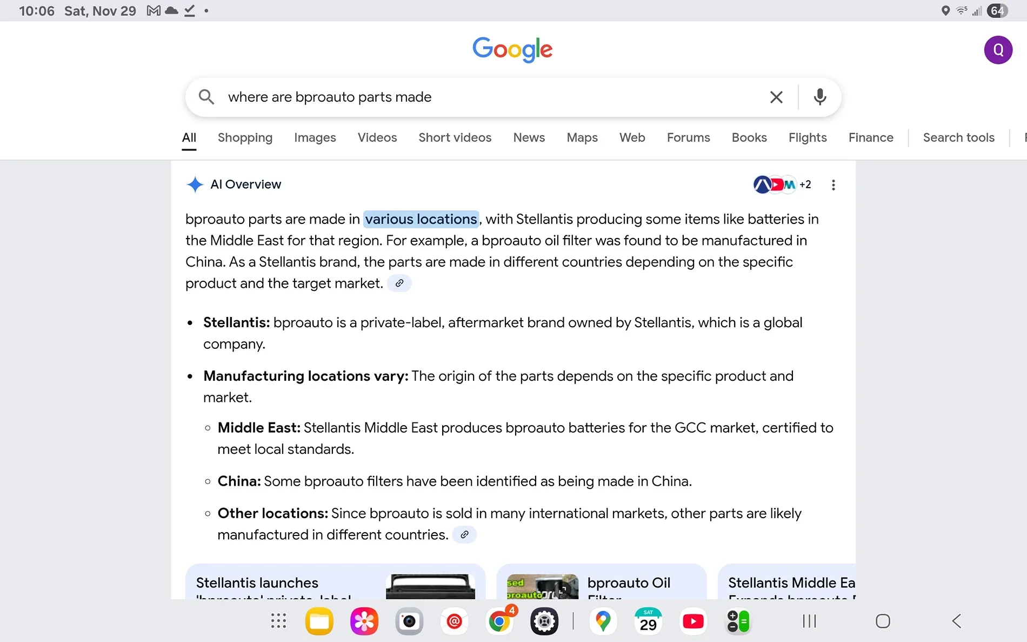Open the News tab
Viewport: 1027px width, 642px height.
529,137
